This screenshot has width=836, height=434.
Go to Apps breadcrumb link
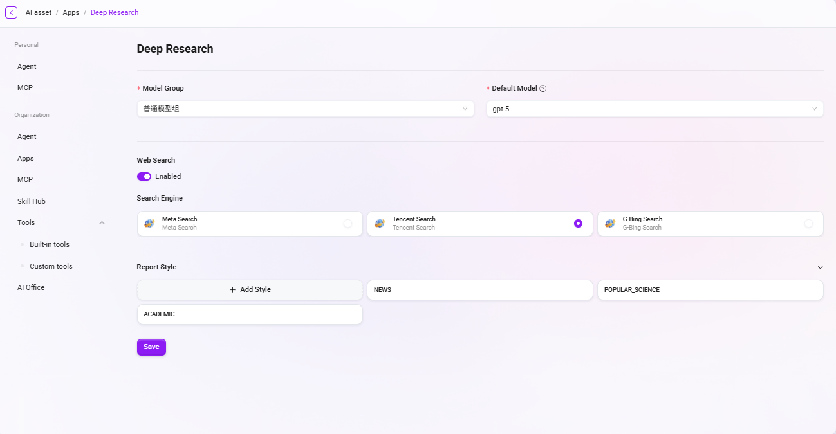click(x=71, y=12)
